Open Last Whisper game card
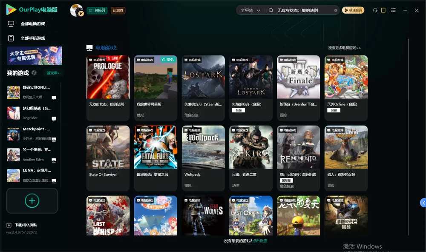This screenshot has height=252, width=426. pyautogui.click(x=108, y=216)
